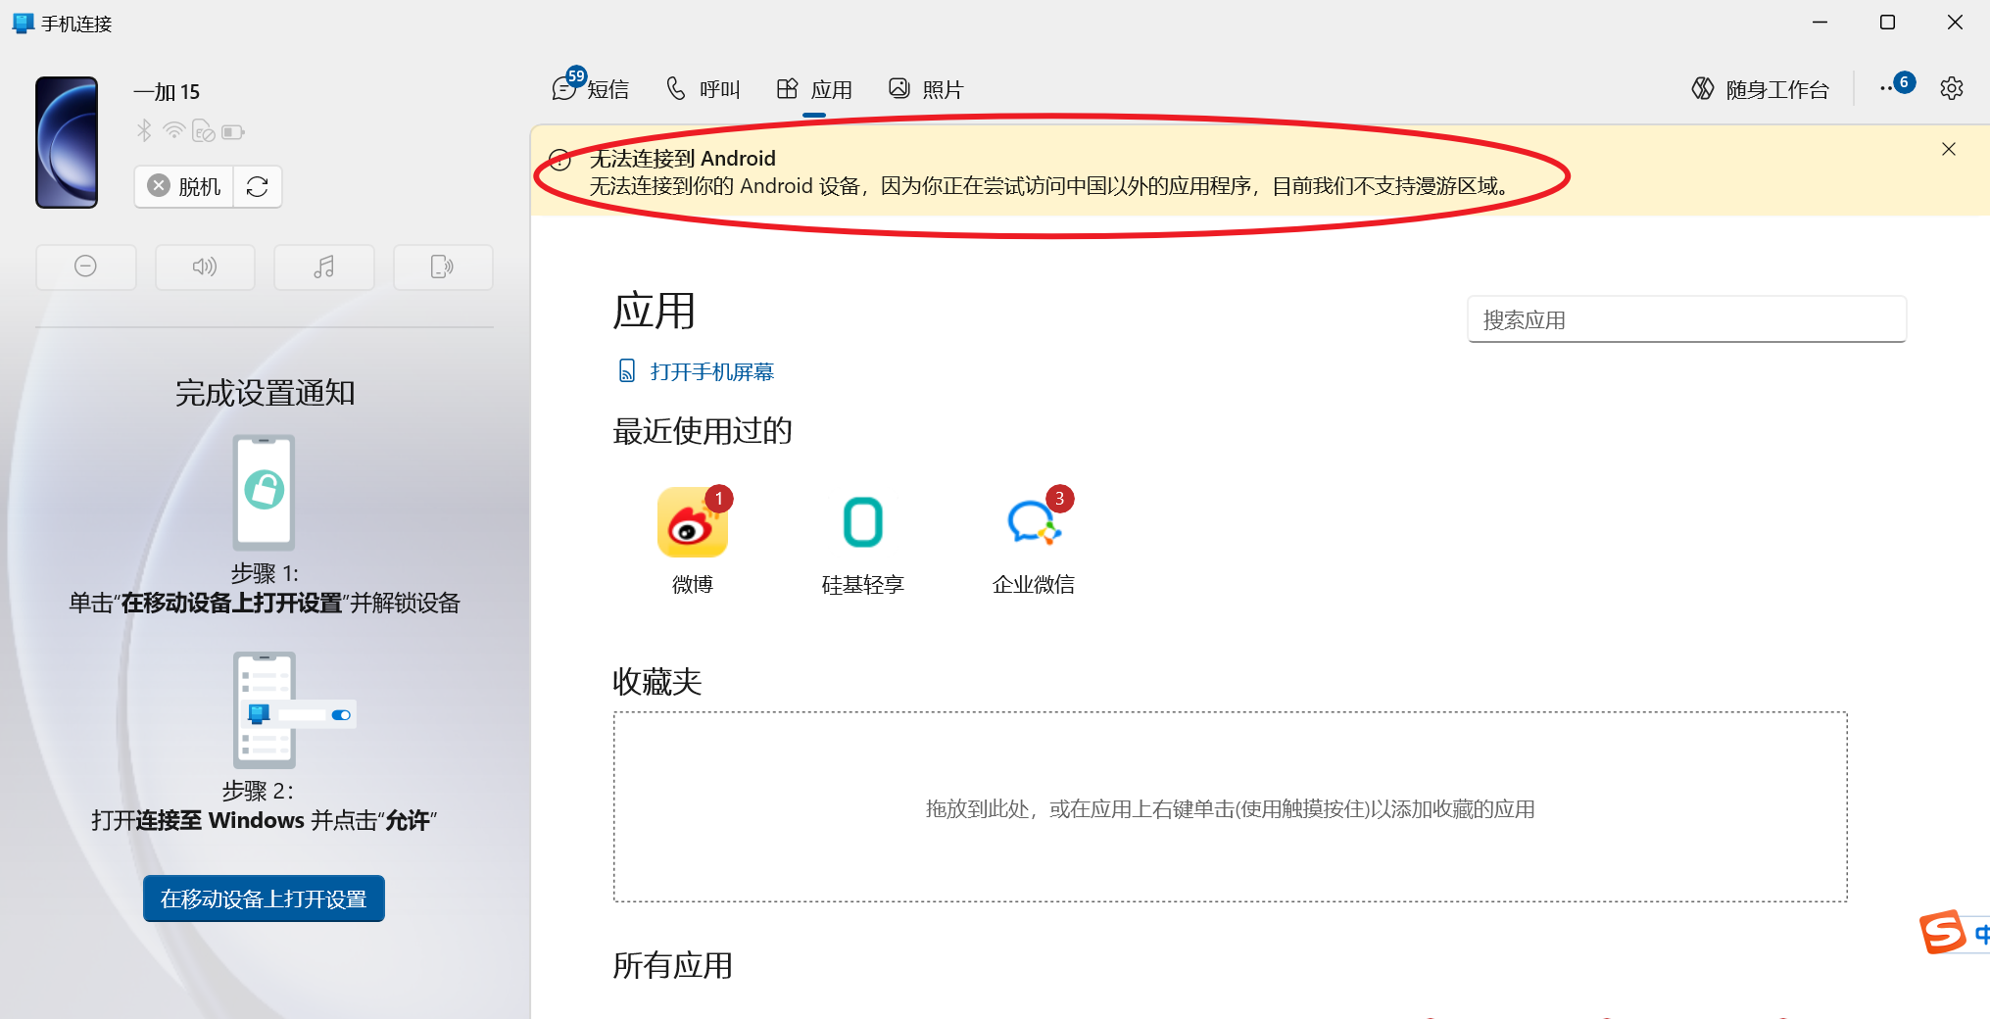Switch to the 呼叫 calls tab
The height and width of the screenshot is (1019, 1990).
(x=704, y=89)
